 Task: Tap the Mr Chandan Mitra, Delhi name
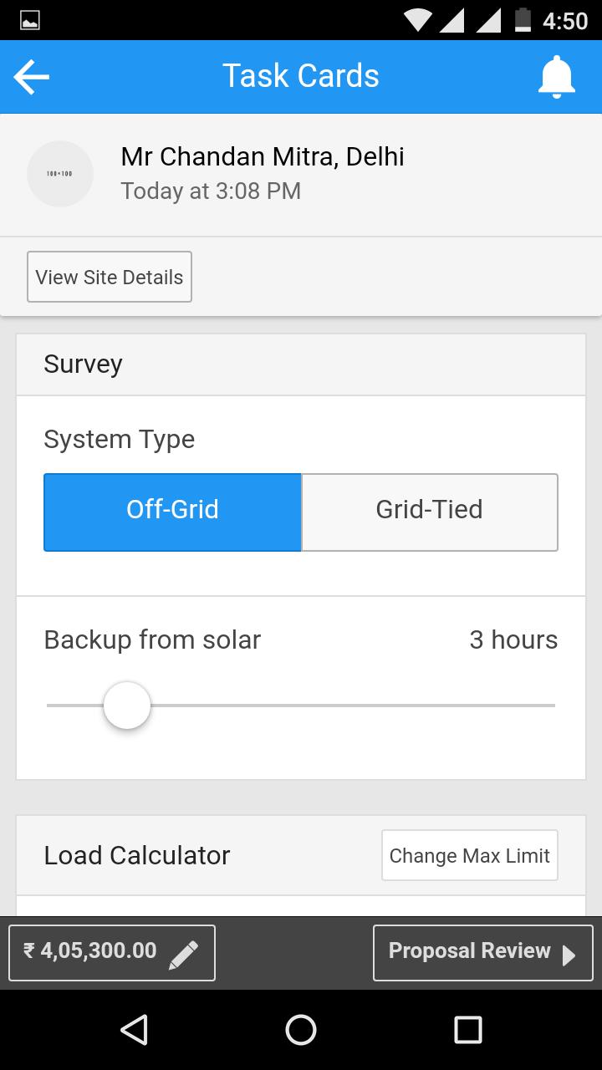(x=263, y=156)
